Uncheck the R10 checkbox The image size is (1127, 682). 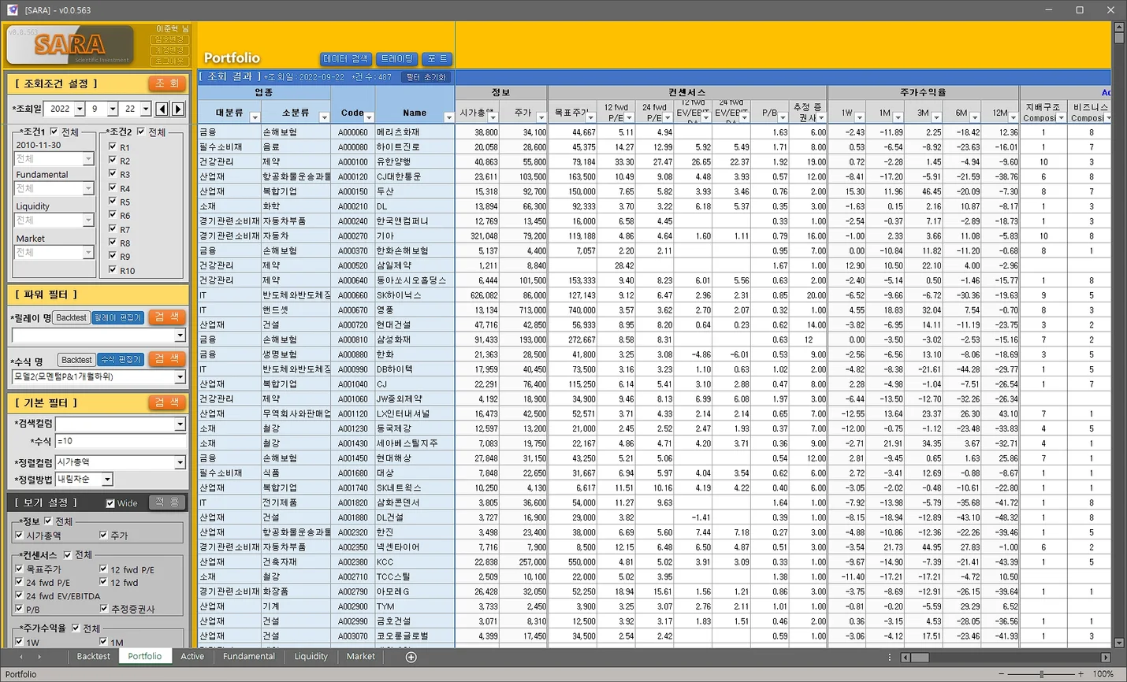point(113,270)
